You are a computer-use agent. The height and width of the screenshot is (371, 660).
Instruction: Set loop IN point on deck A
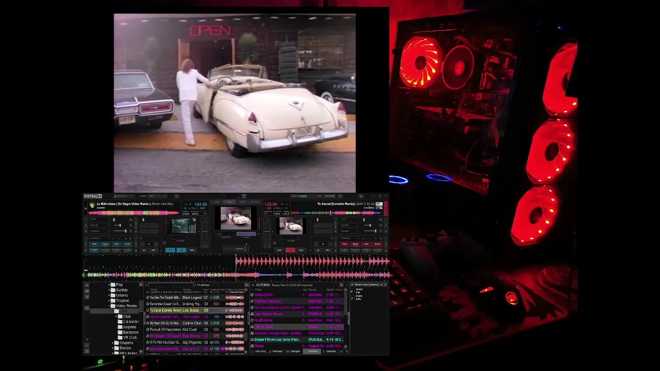click(144, 250)
